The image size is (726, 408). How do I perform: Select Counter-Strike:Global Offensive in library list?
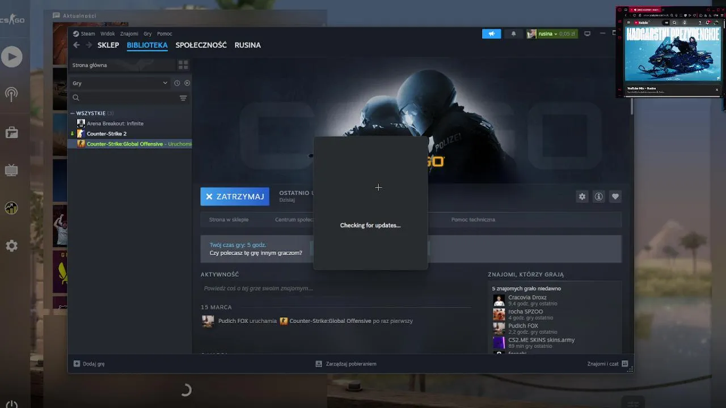click(x=130, y=144)
